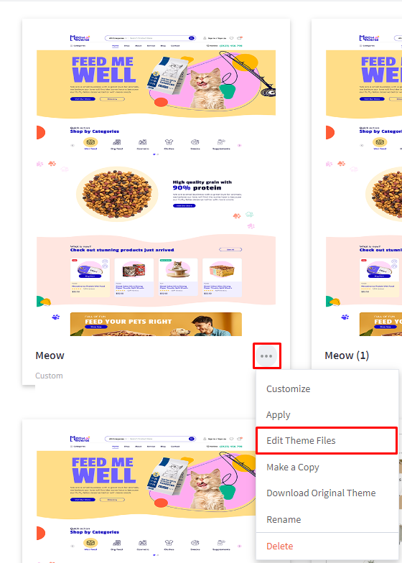402x563 pixels.
Task: Choose Apply in the theme context menu
Action: (279, 415)
